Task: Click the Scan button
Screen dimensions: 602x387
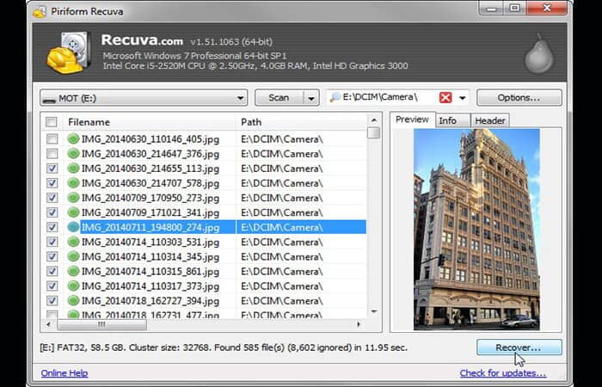Action: point(279,98)
